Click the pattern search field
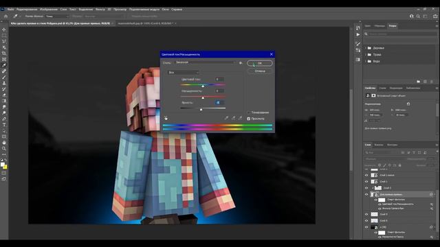 (x=401, y=34)
